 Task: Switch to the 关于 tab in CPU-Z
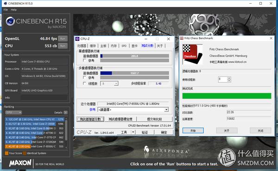pyautogui.click(x=160, y=46)
